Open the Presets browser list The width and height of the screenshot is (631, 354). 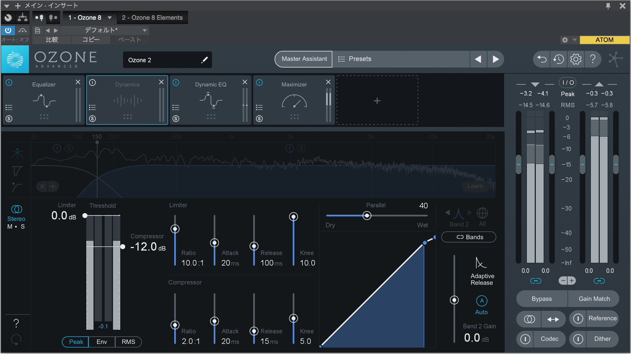pyautogui.click(x=401, y=59)
